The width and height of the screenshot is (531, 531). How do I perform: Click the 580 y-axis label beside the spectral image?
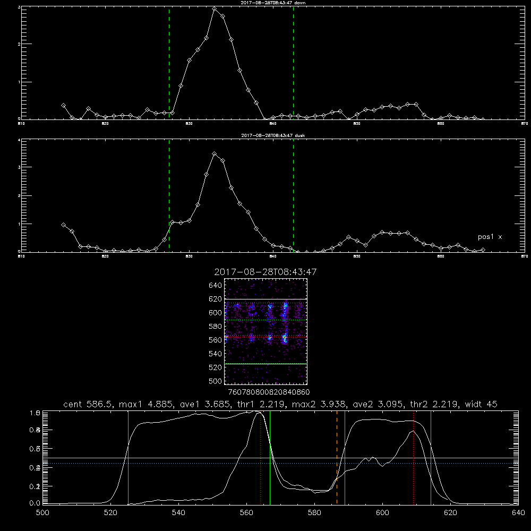216,327
